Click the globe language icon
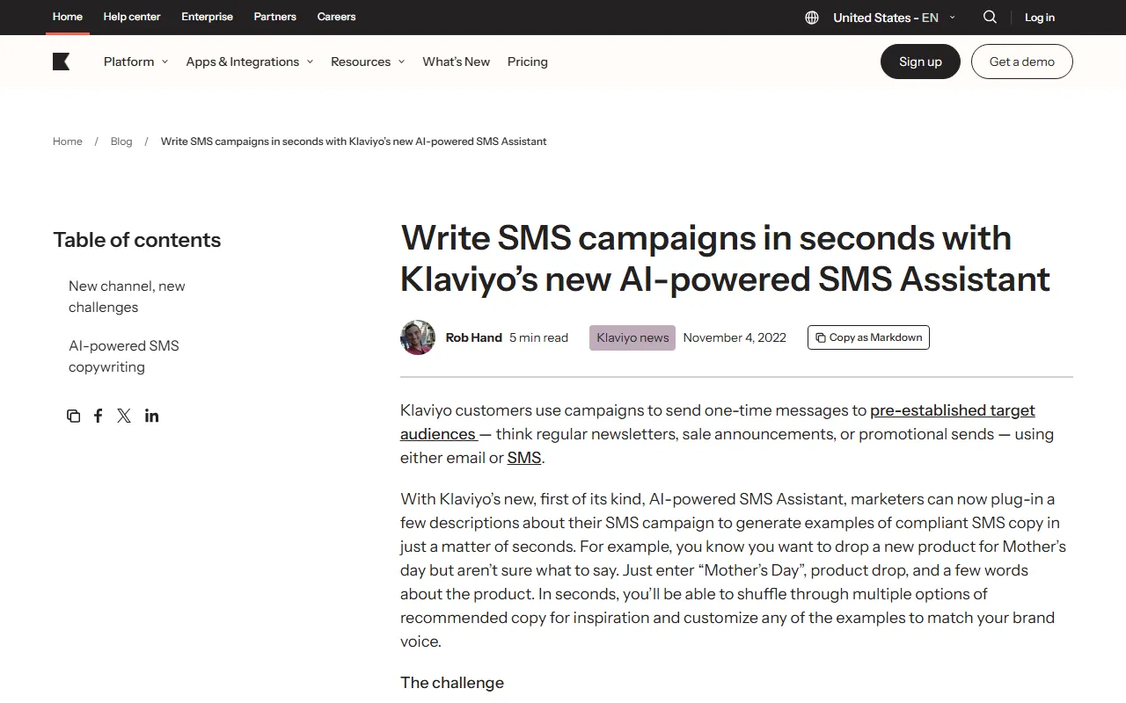 (812, 18)
